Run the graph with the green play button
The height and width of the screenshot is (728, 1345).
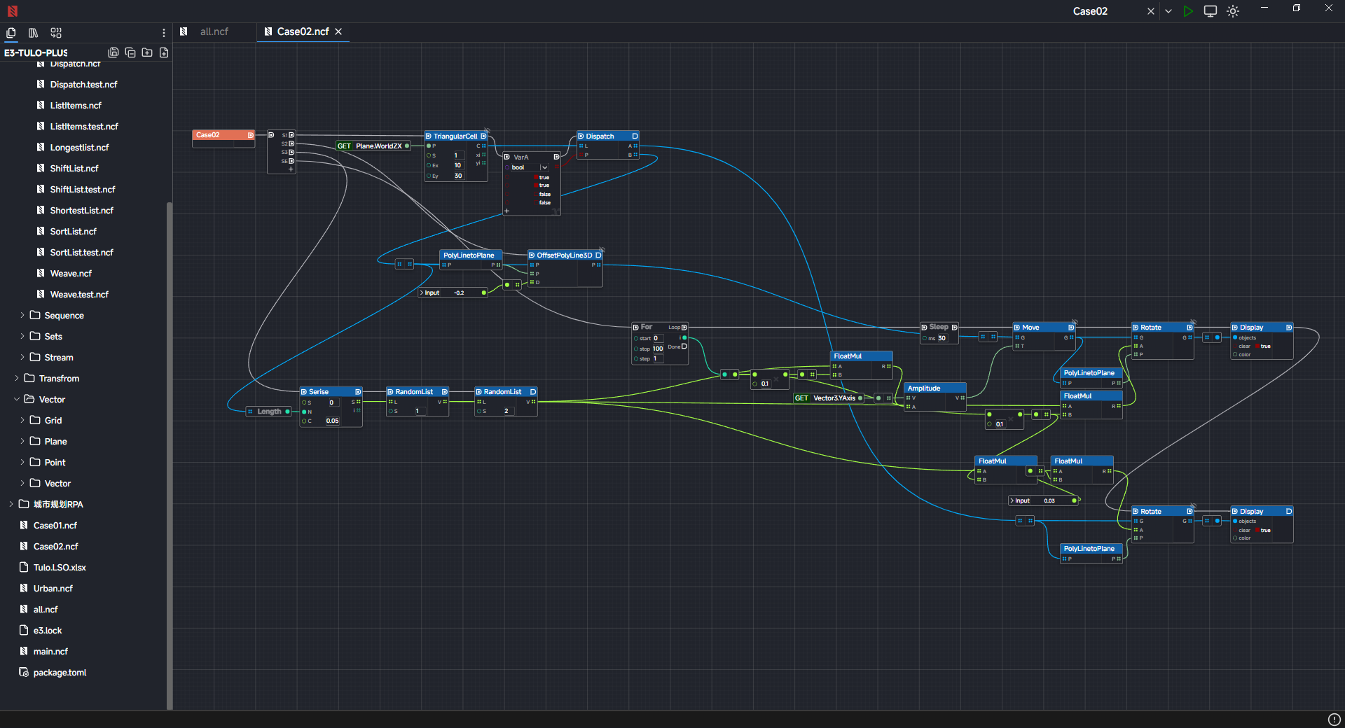pos(1187,11)
